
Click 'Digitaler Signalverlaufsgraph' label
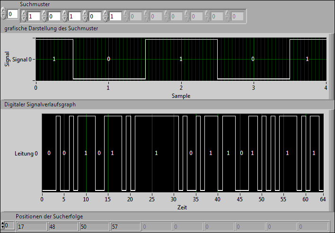[40, 104]
